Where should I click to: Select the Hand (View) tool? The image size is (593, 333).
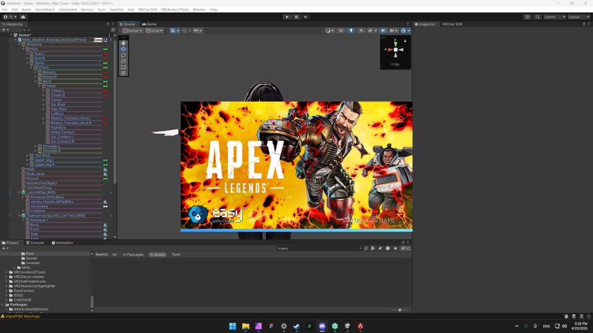pos(124,43)
